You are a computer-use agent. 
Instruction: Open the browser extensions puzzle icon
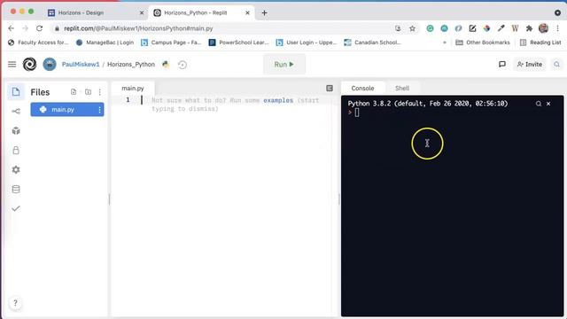point(529,28)
